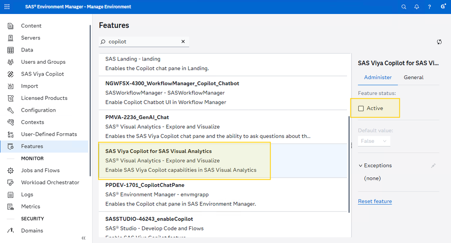Click the Metrics icon
Viewport: 451px width, 243px height.
pyautogui.click(x=10, y=207)
